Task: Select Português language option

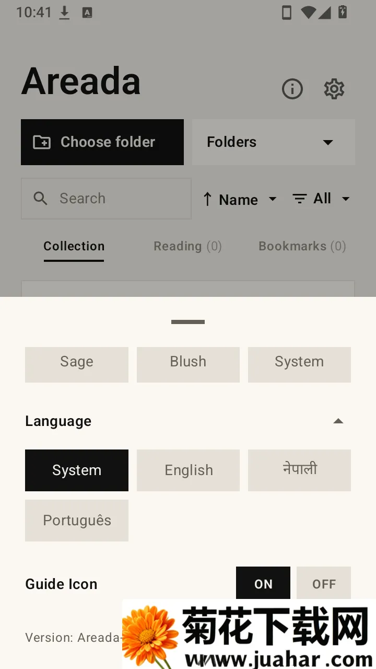Action: [77, 521]
